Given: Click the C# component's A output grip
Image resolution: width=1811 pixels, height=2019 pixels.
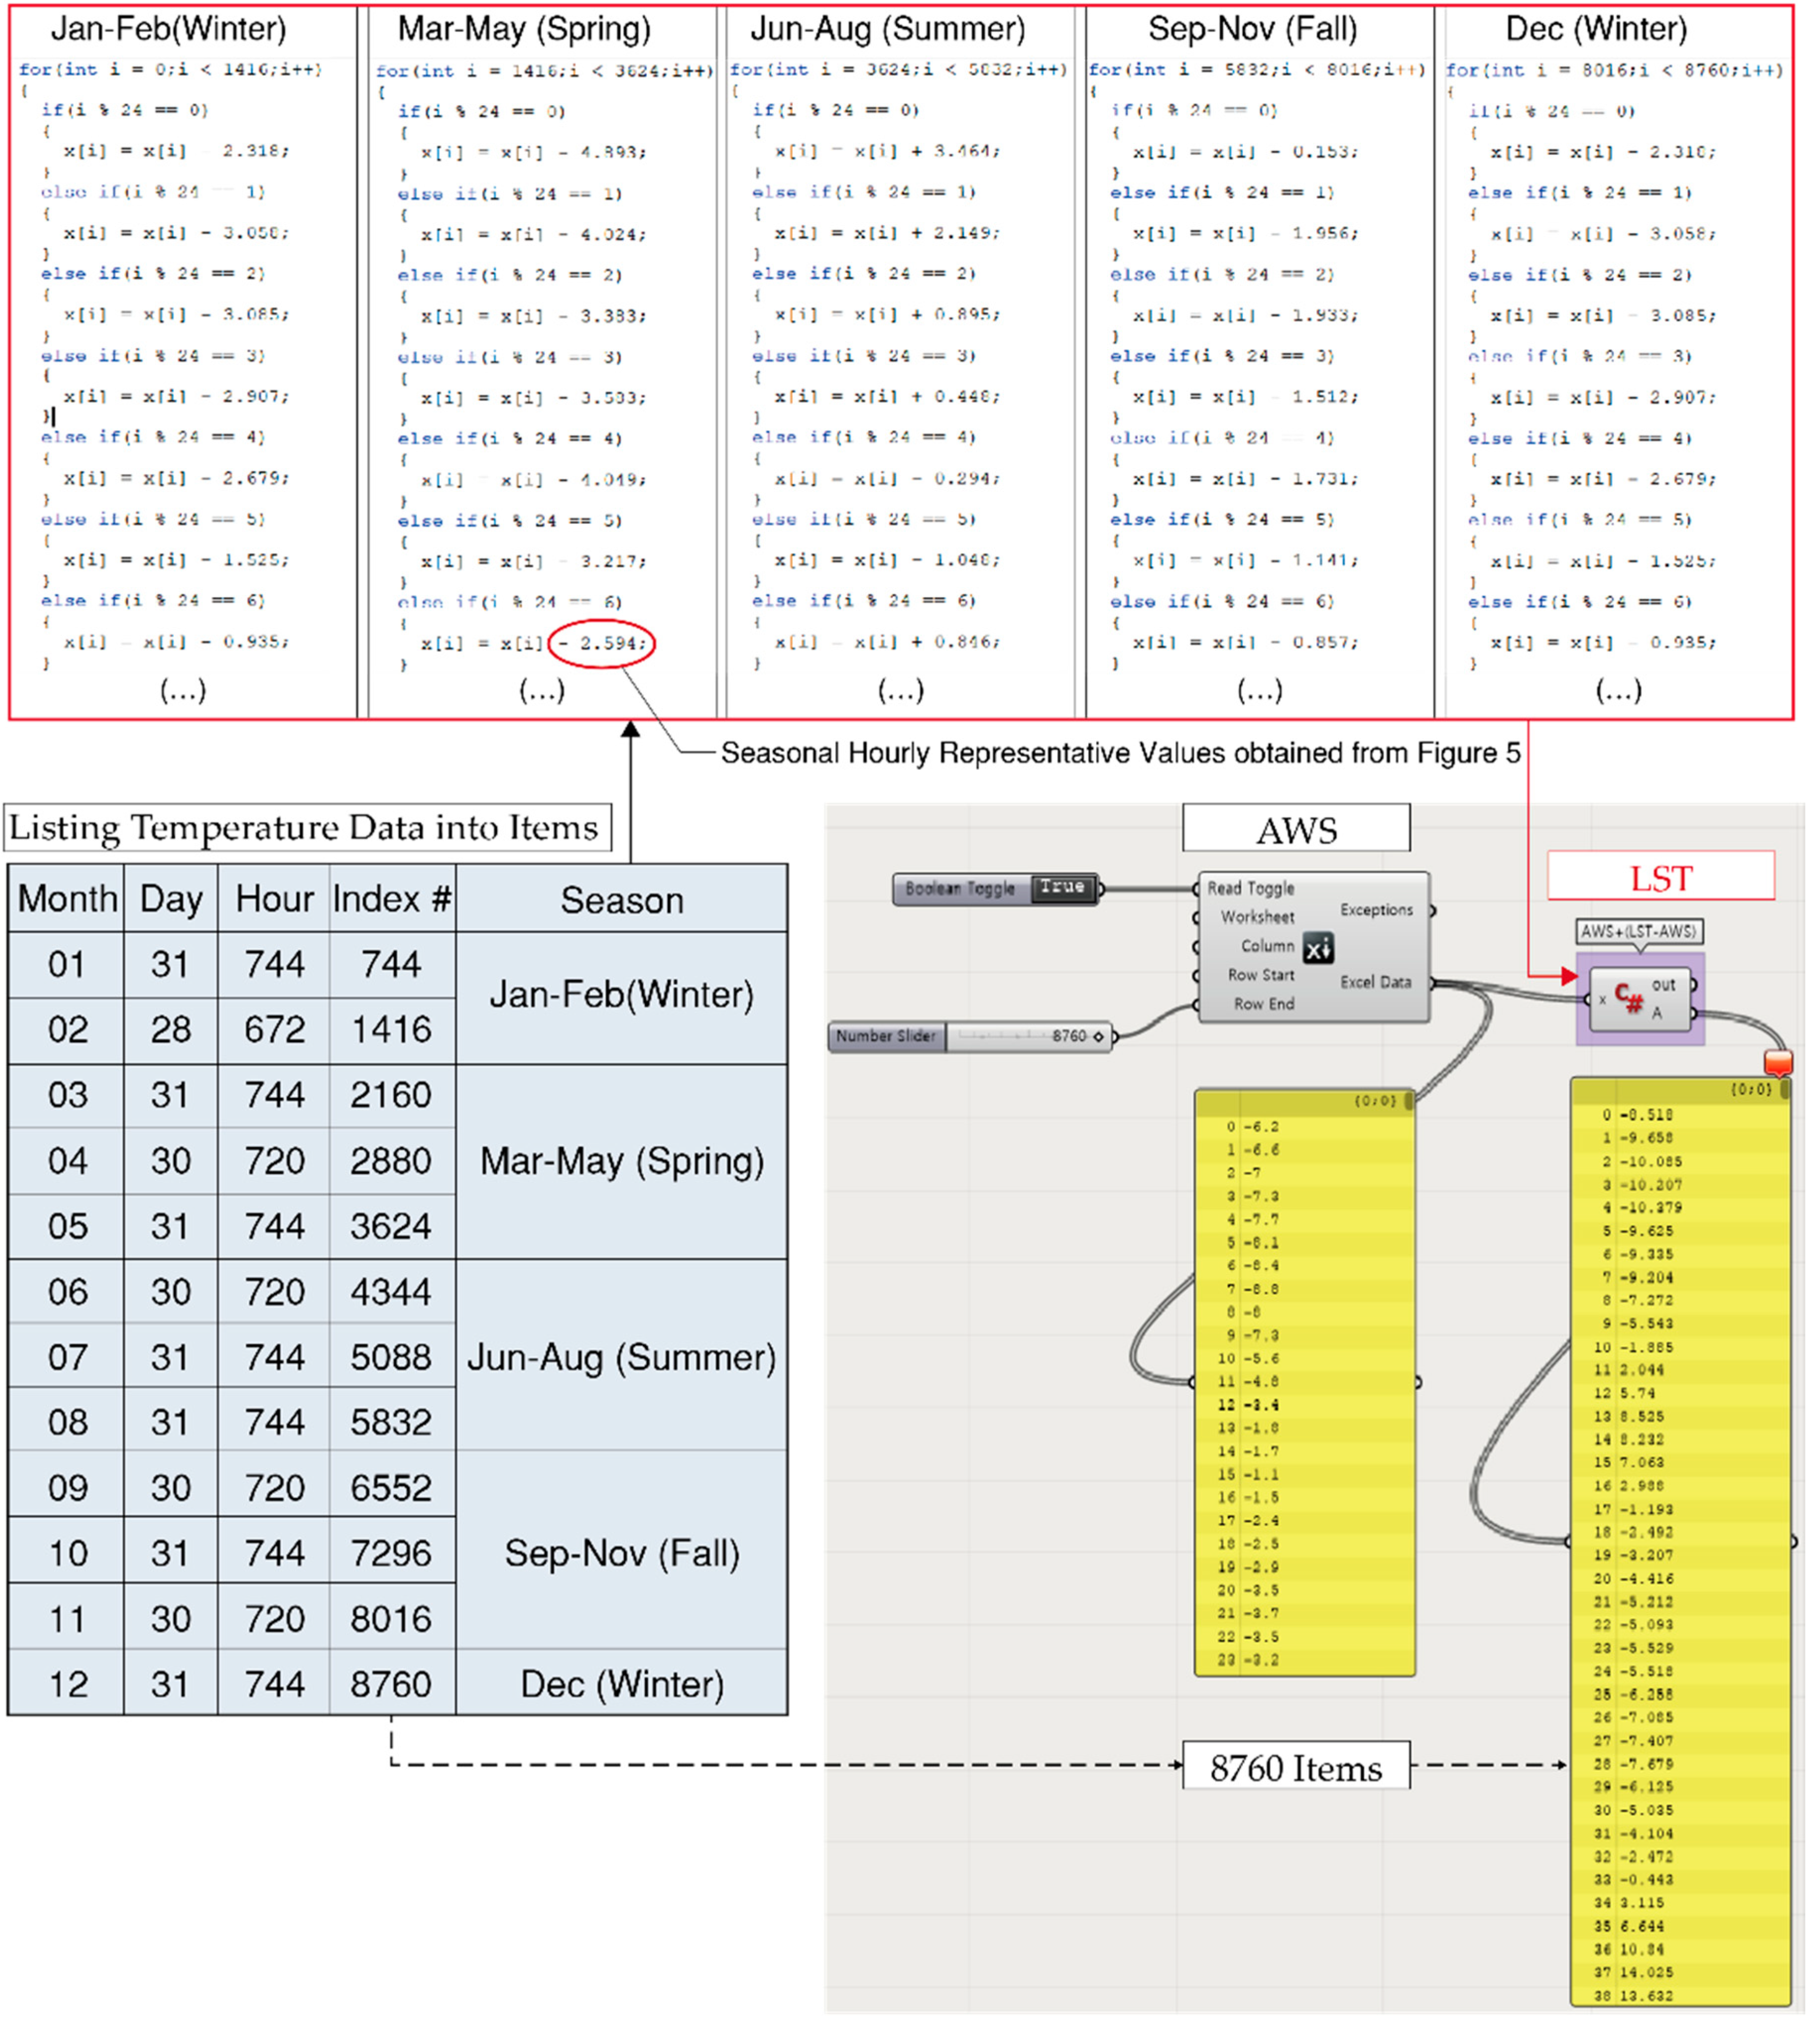Looking at the screenshot, I should [x=1694, y=1013].
